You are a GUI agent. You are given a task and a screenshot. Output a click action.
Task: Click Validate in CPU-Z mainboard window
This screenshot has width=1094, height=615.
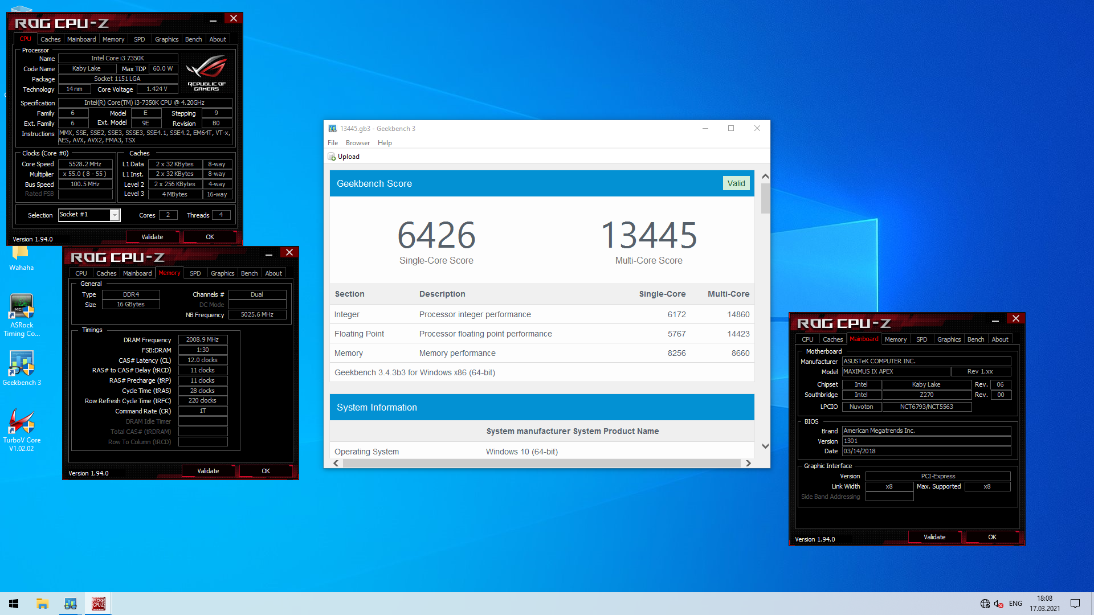(934, 537)
